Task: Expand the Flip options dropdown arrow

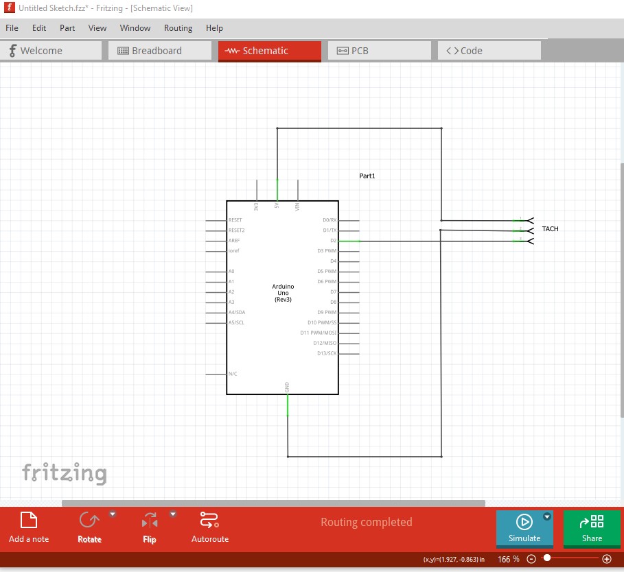Action: (x=173, y=514)
